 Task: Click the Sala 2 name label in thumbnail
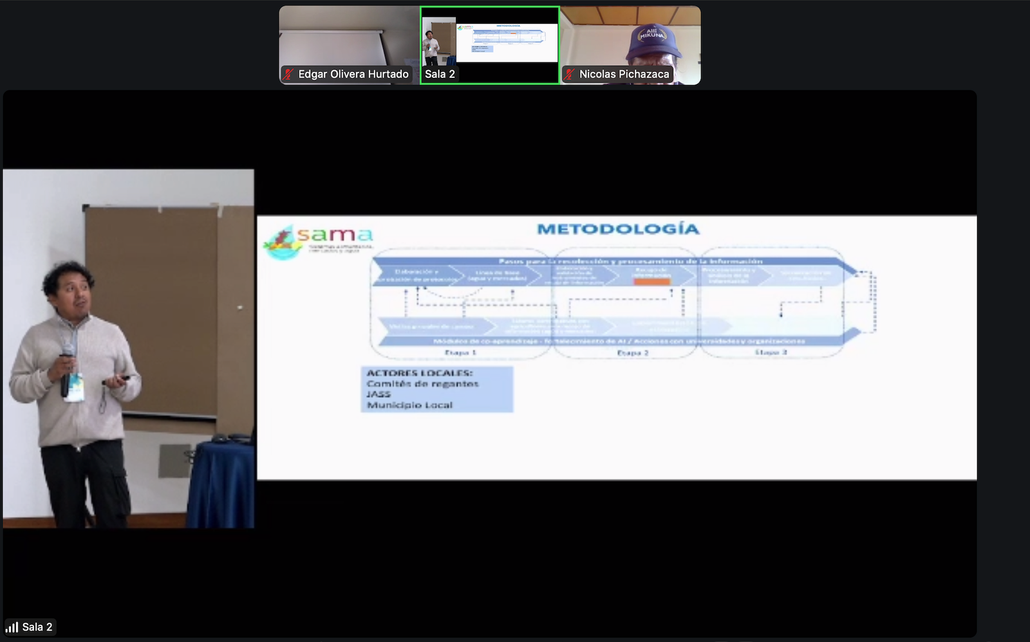440,75
